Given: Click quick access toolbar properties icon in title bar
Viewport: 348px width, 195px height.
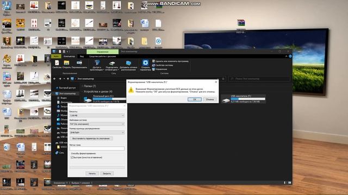Looking at the screenshot, I should (60, 51).
